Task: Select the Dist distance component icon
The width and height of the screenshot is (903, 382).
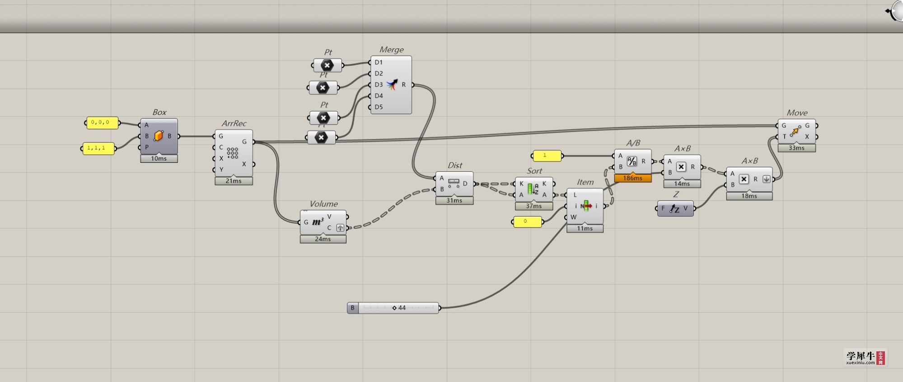Action: (x=454, y=183)
